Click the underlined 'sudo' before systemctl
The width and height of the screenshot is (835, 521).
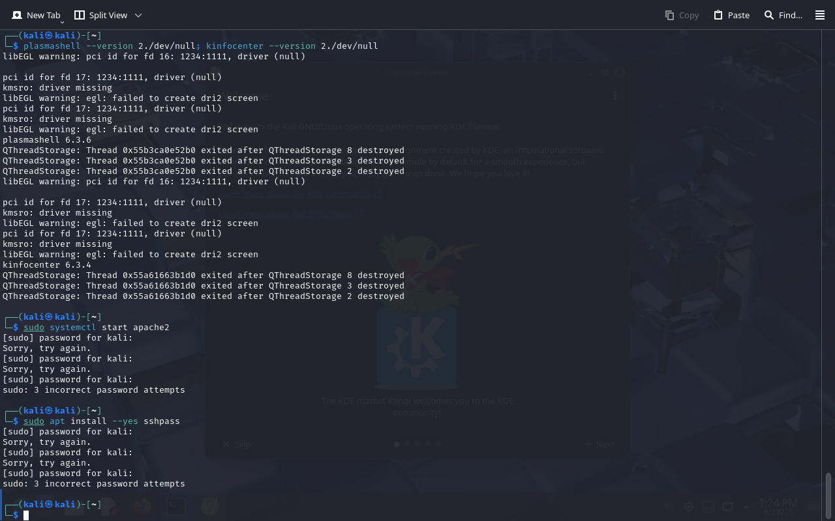(x=34, y=328)
